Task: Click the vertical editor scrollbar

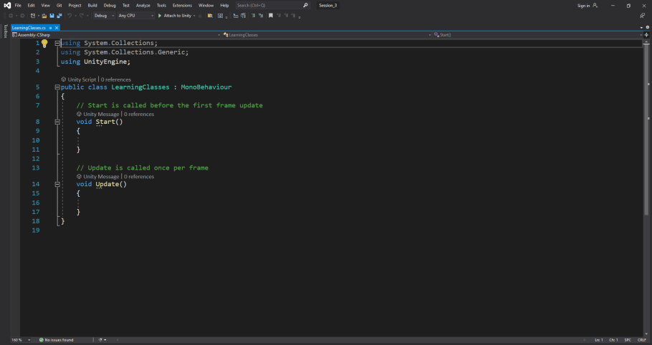Action: tap(646, 129)
